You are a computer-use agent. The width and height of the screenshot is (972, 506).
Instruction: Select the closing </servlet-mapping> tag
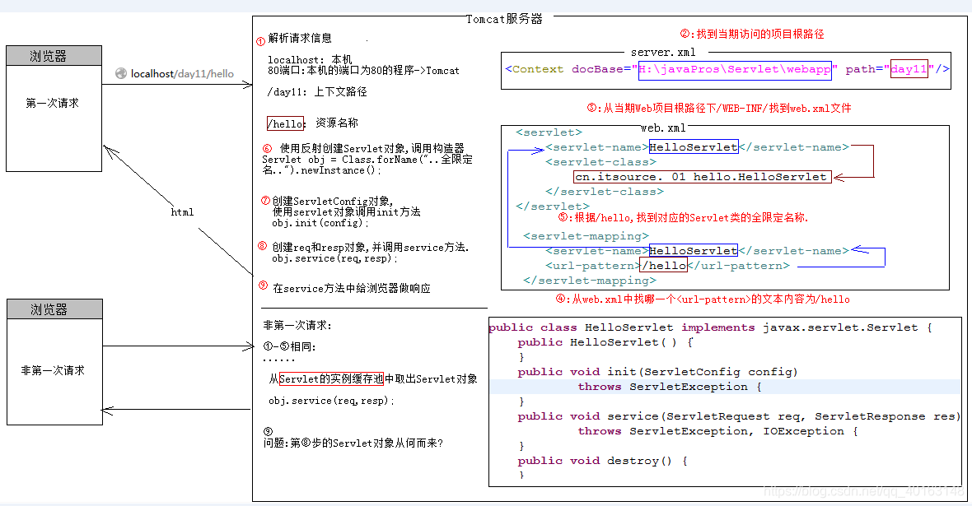(590, 281)
